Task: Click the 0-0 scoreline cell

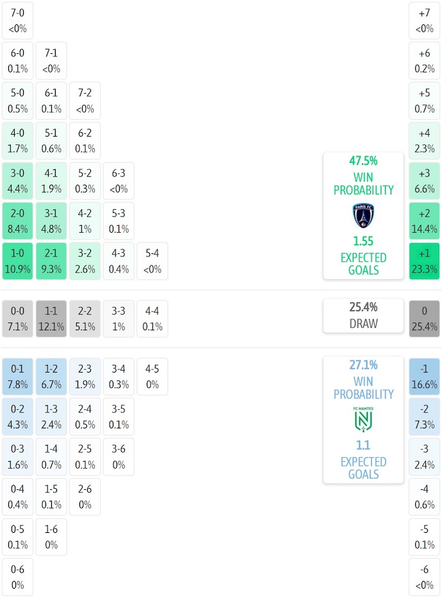Action: [18, 319]
